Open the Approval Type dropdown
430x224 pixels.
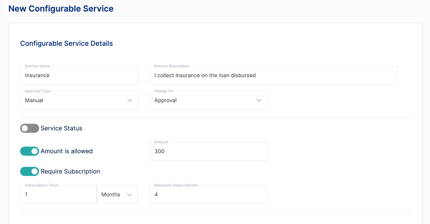pos(79,100)
